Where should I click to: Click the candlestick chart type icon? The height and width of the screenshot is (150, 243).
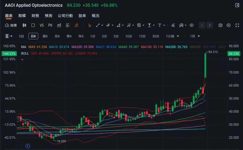pyautogui.click(x=24, y=25)
